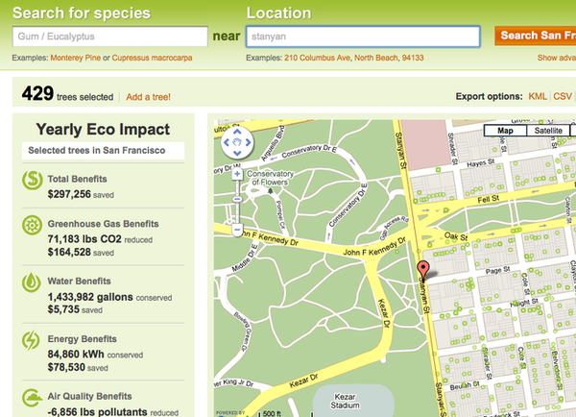The image size is (576, 417).
Task: Click the Arguello Blvd road label
Action: tap(273, 143)
